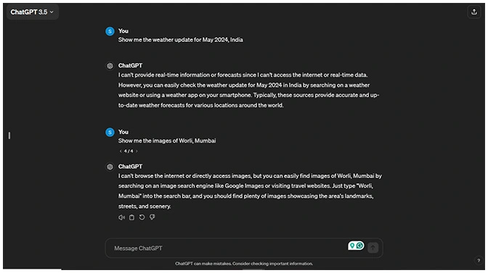
Task: Click the send message arrow button
Action: (373, 248)
